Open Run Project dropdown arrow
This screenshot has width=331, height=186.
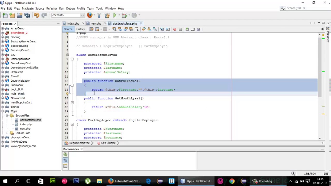119,15
